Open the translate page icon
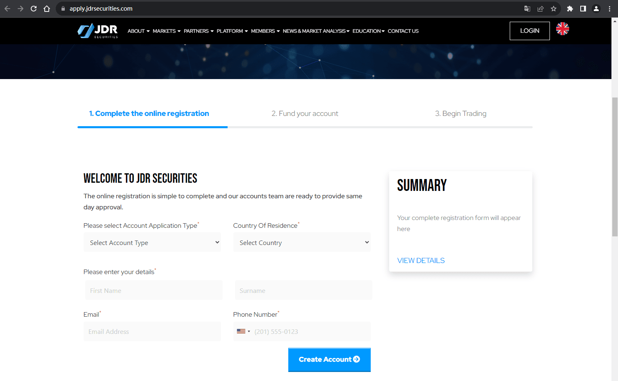 pos(527,9)
